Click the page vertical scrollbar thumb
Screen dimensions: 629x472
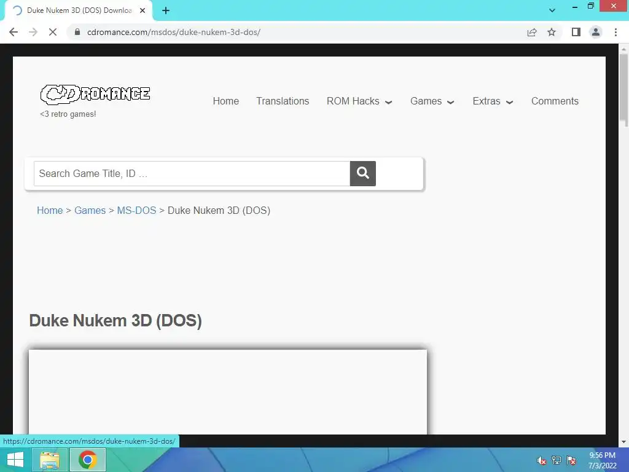click(623, 90)
